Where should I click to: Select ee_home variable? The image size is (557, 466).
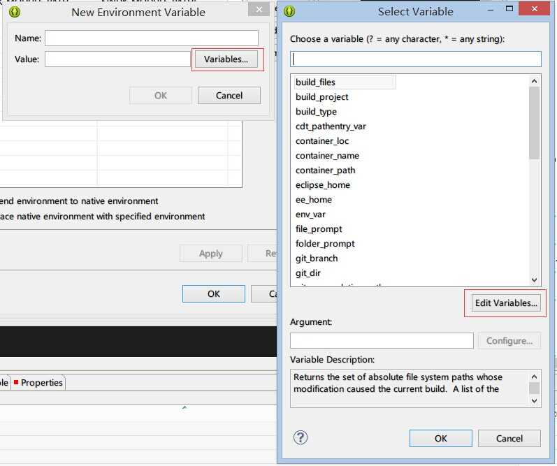click(314, 200)
